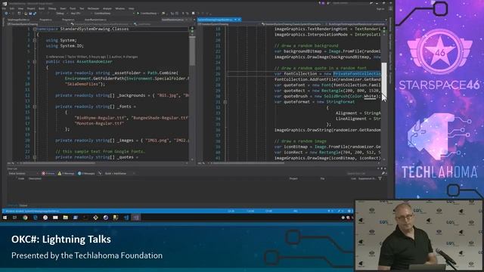Click the green Start debugging arrow
The height and width of the screenshot is (272, 484).
(x=138, y=14)
